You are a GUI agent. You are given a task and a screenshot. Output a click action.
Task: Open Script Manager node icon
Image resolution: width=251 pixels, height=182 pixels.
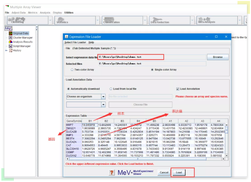[10, 46]
